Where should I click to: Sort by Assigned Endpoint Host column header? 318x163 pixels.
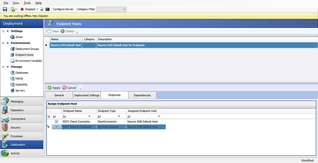[x=146, y=111]
